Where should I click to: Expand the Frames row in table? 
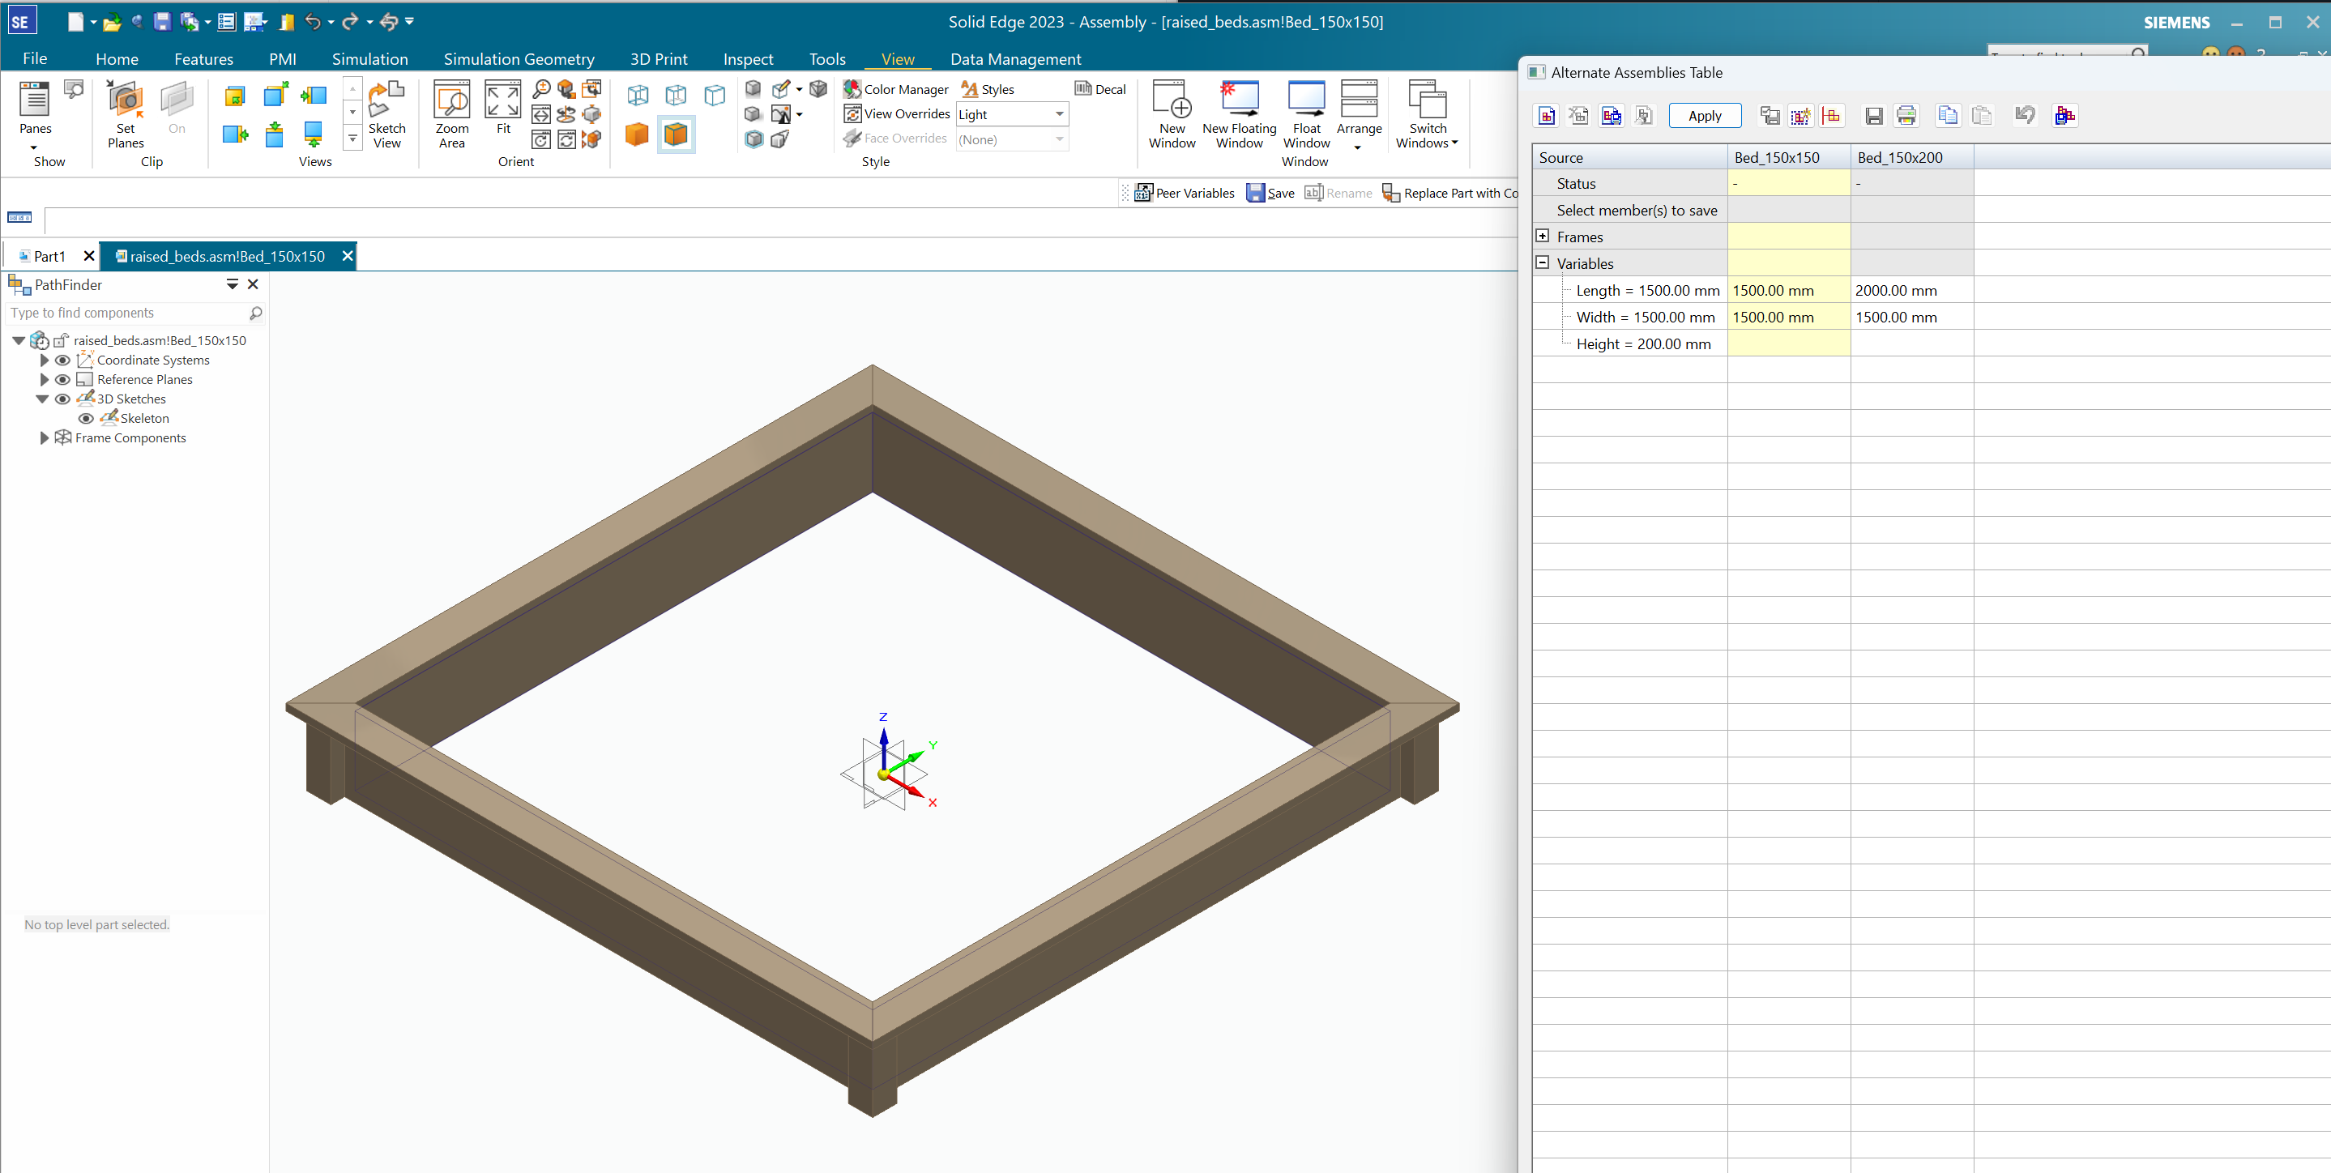coord(1542,236)
